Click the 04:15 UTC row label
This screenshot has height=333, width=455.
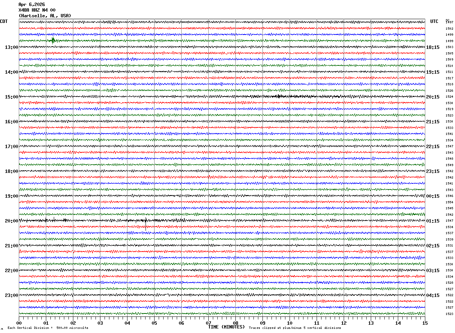tap(433, 295)
